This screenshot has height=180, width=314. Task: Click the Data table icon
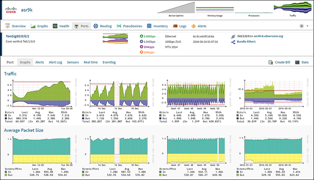298,62
